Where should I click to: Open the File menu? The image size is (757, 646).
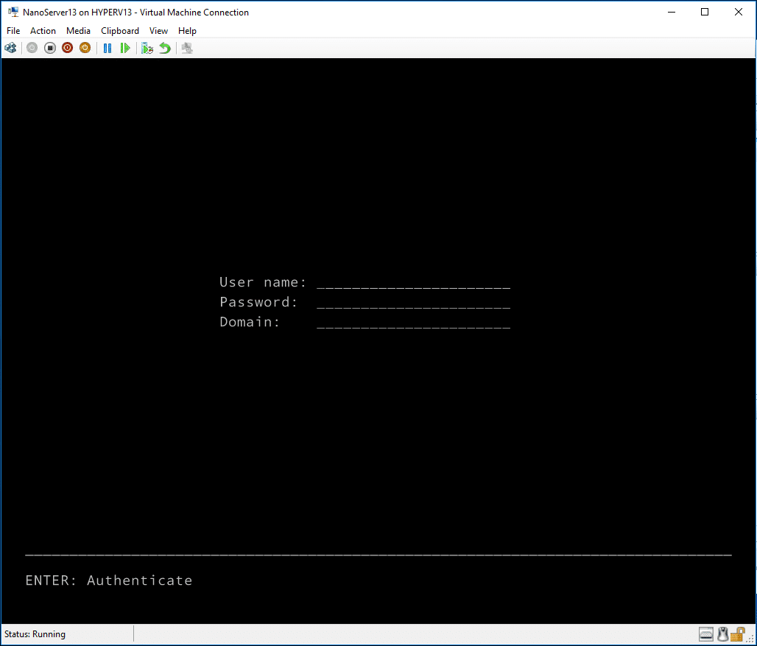coord(13,31)
